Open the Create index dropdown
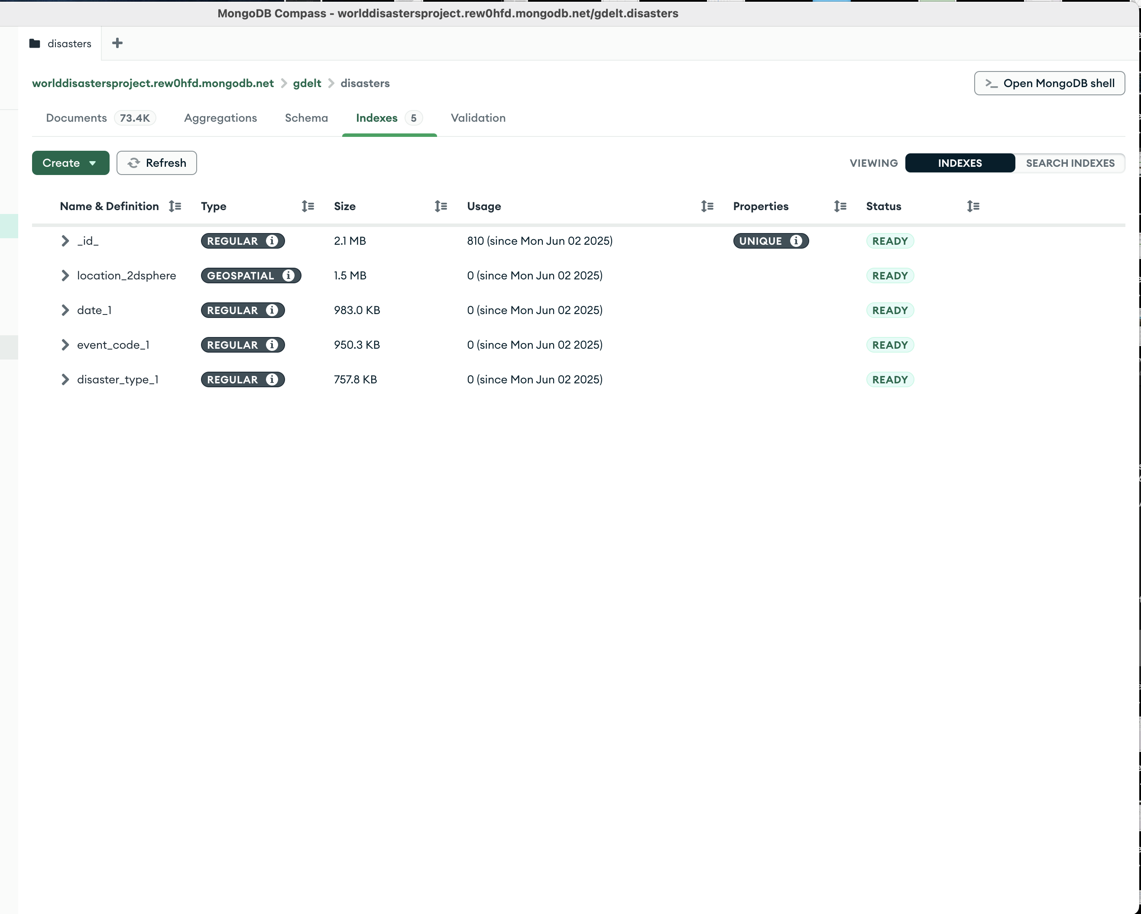This screenshot has width=1141, height=914. tap(70, 163)
